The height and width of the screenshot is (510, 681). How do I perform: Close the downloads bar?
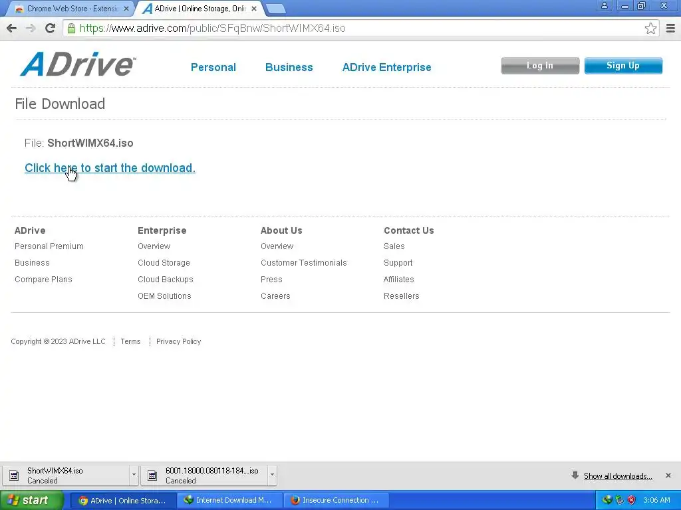coord(668,475)
